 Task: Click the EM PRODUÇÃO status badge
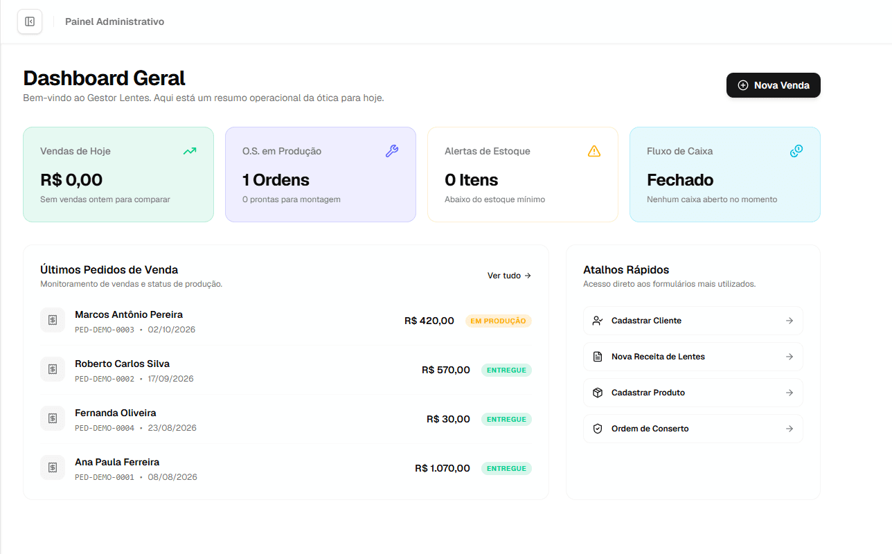[499, 321]
